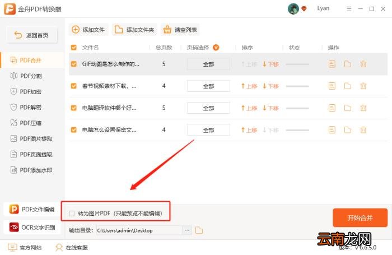Delete GIF动图 row with trash icon
The image size is (392, 255).
click(x=363, y=64)
